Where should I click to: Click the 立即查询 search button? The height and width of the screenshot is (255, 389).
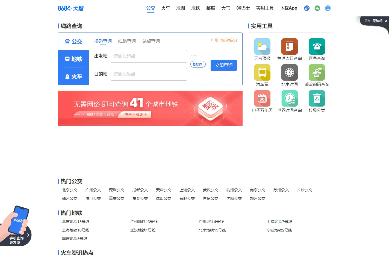click(224, 65)
